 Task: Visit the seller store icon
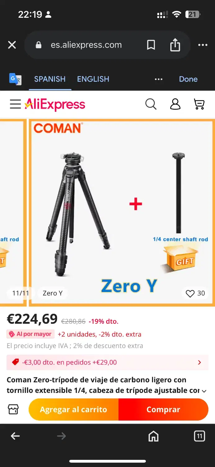click(x=13, y=409)
